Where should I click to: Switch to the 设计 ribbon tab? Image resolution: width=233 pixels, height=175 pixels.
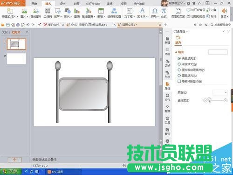62,4
